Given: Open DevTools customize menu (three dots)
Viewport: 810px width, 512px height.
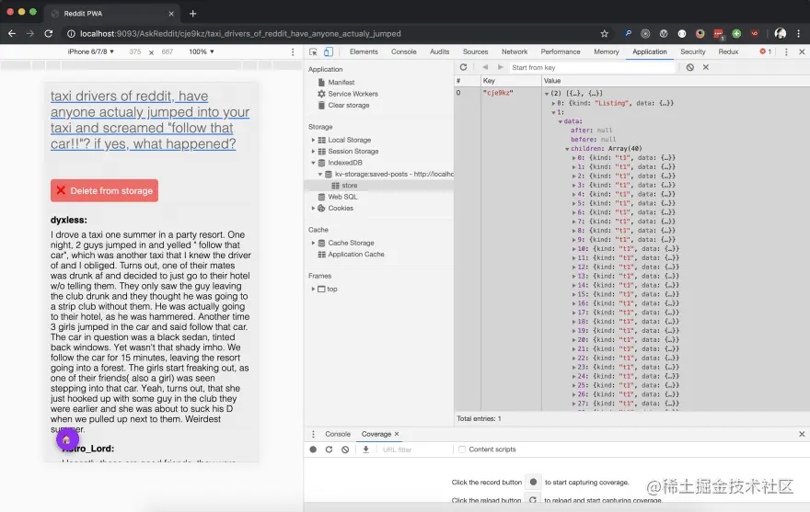Looking at the screenshot, I should click(786, 51).
